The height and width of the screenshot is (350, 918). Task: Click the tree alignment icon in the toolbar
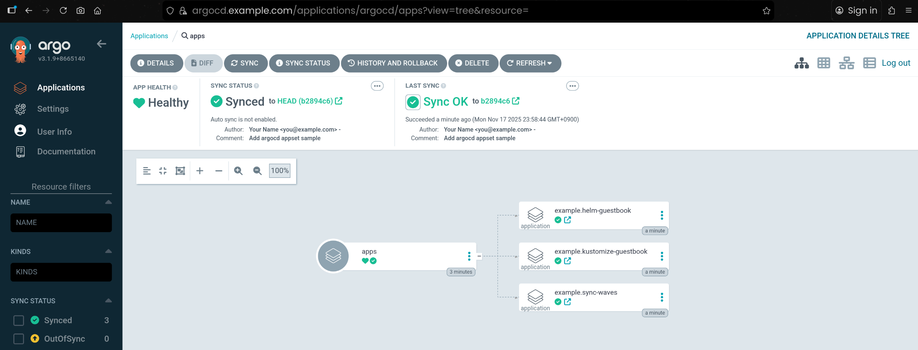click(x=147, y=171)
